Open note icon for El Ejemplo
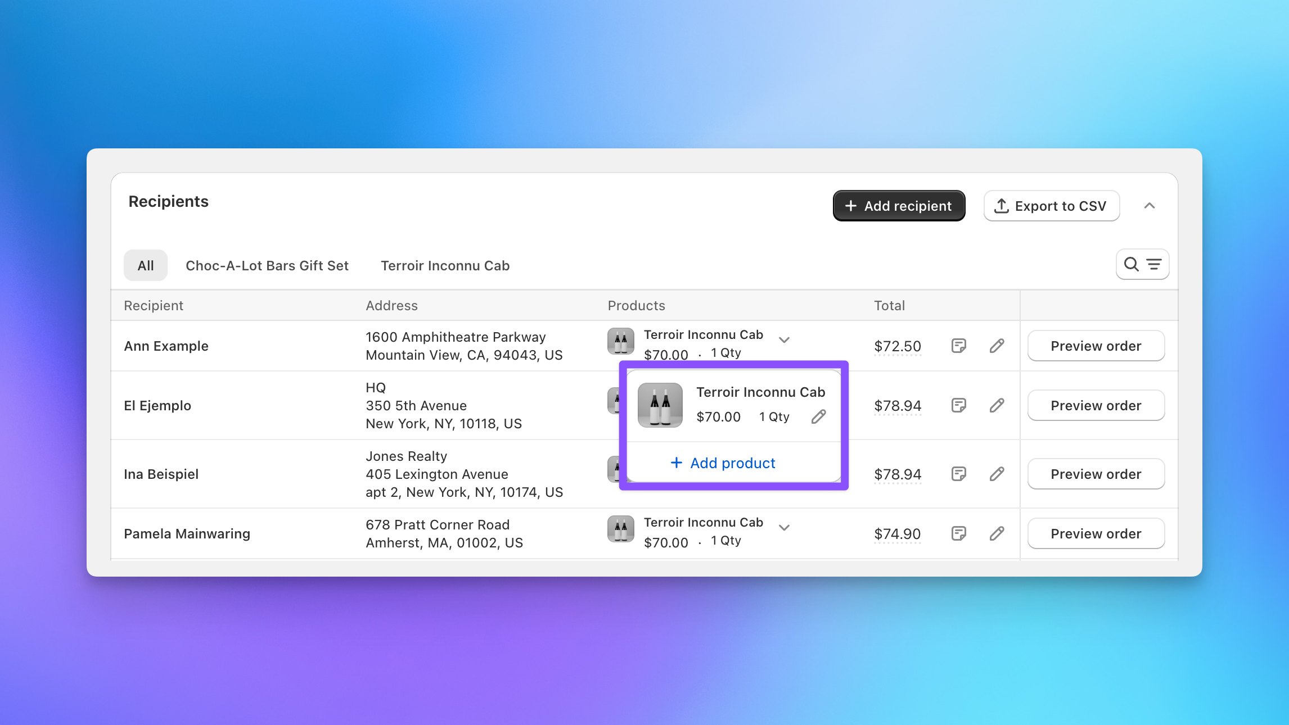 [959, 405]
